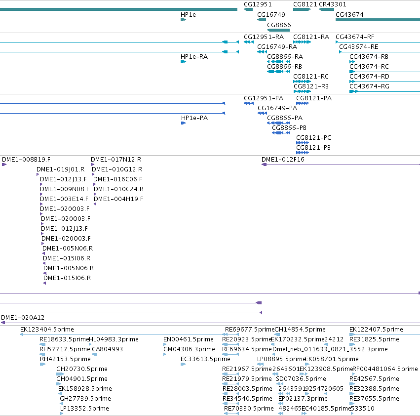Click the DME1-009N08.F clone label
The image size is (420, 416).
(x=65, y=189)
